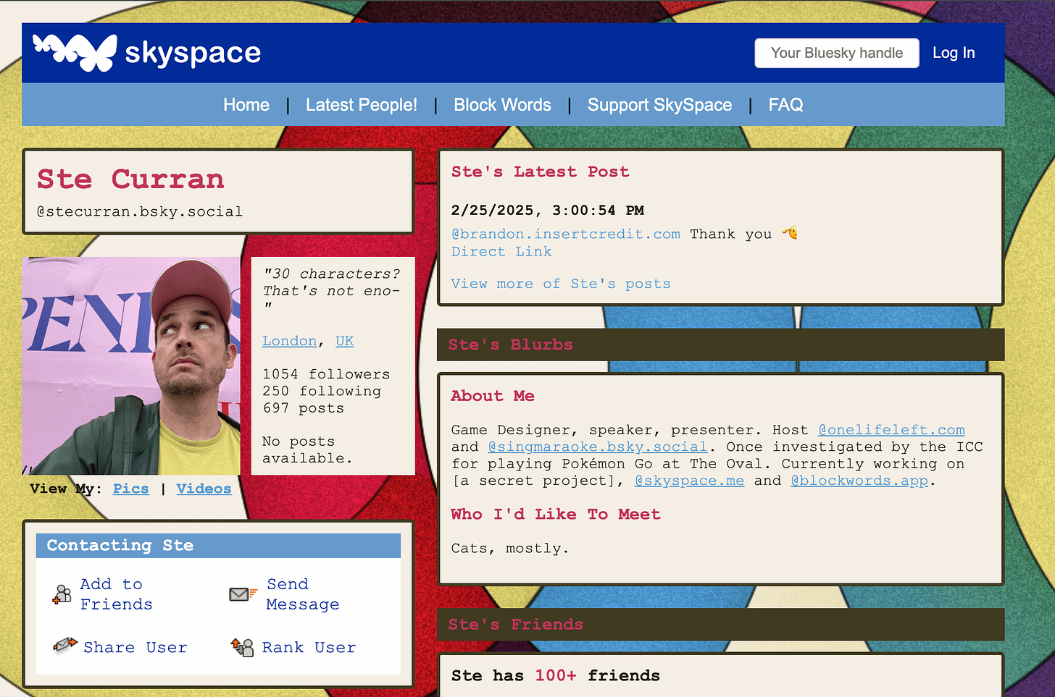Click the SkySpace butterfly logo icon
This screenshot has height=697, width=1055.
75,53
